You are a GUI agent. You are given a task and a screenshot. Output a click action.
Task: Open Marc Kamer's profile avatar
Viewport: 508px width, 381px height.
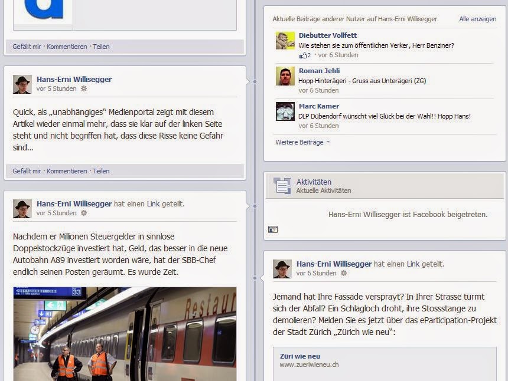(285, 111)
